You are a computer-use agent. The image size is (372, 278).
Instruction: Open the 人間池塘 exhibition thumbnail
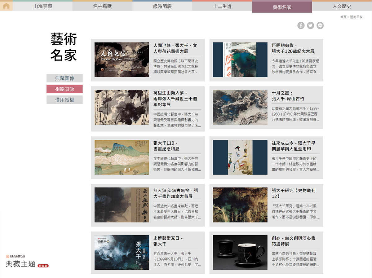point(122,60)
